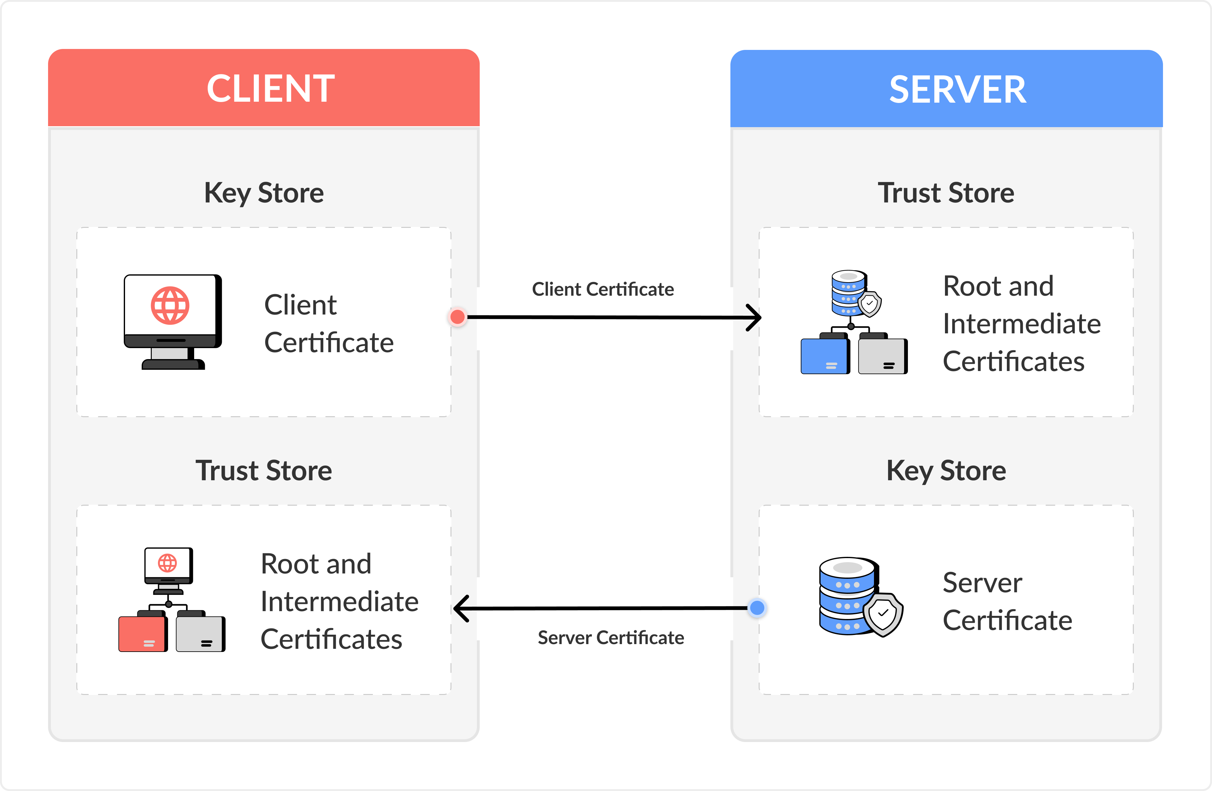Click the arrowhead pointing to server trust store
The image size is (1212, 791).
(x=755, y=317)
